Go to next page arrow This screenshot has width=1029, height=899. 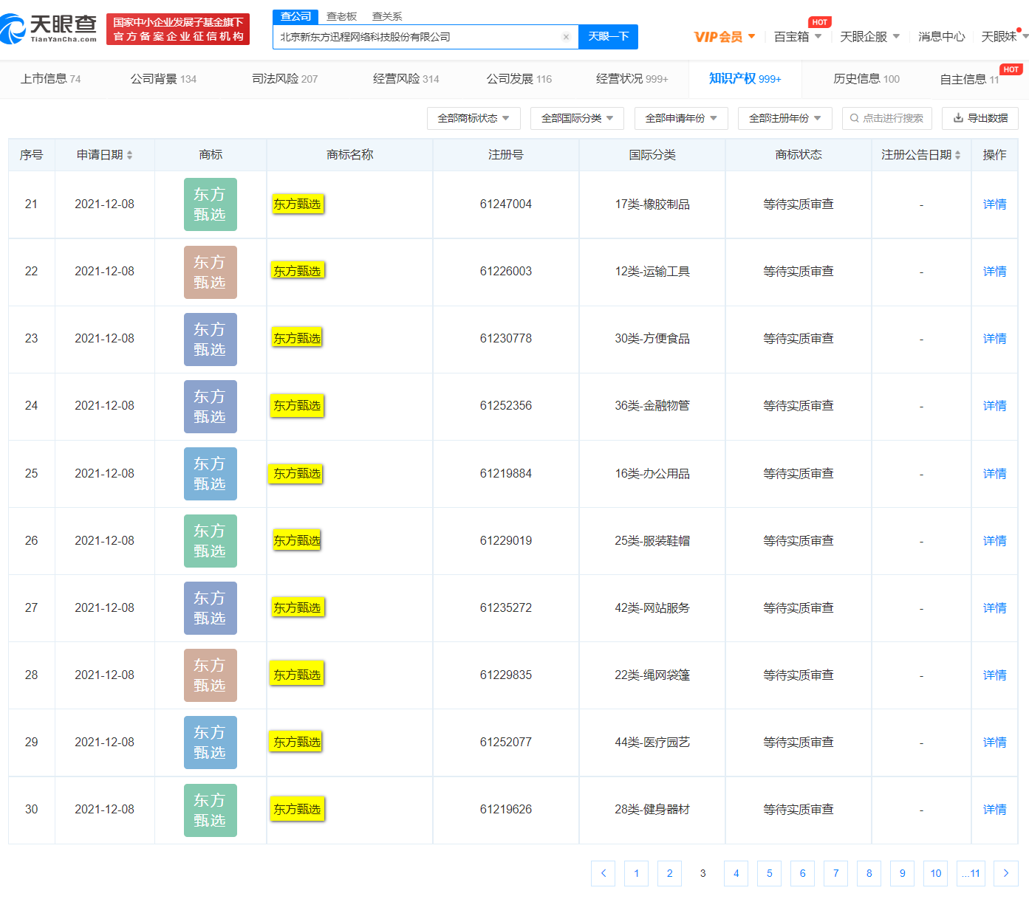(1006, 873)
